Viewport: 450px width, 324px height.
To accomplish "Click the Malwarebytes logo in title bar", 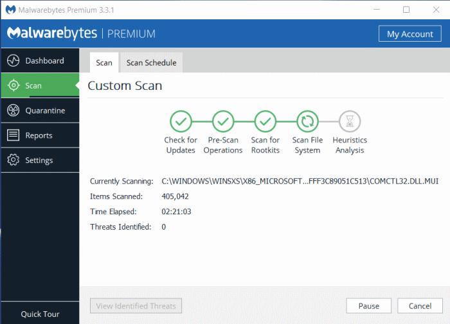I will point(8,10).
